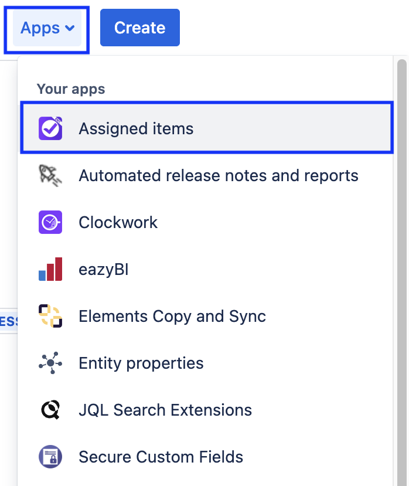Open JQL Search Extensions entry
The image size is (409, 486).
tap(207, 410)
